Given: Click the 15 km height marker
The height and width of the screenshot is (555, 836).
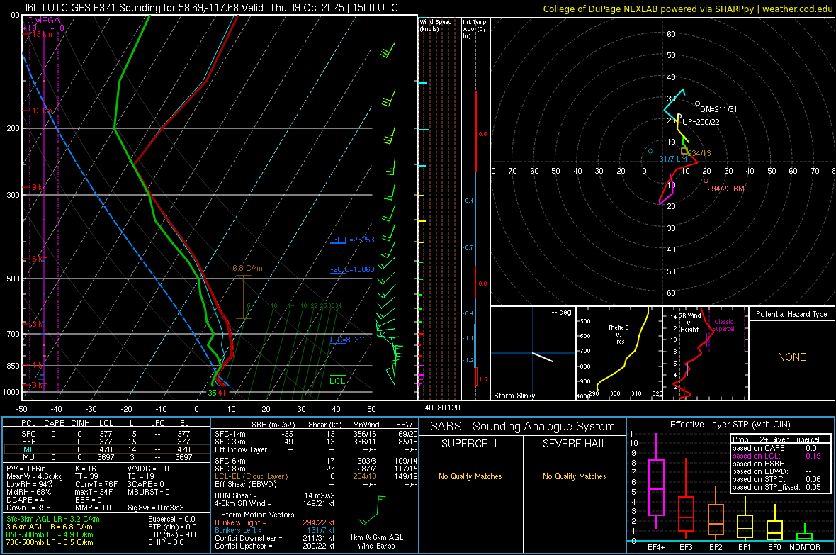Looking at the screenshot, I should click(x=42, y=34).
